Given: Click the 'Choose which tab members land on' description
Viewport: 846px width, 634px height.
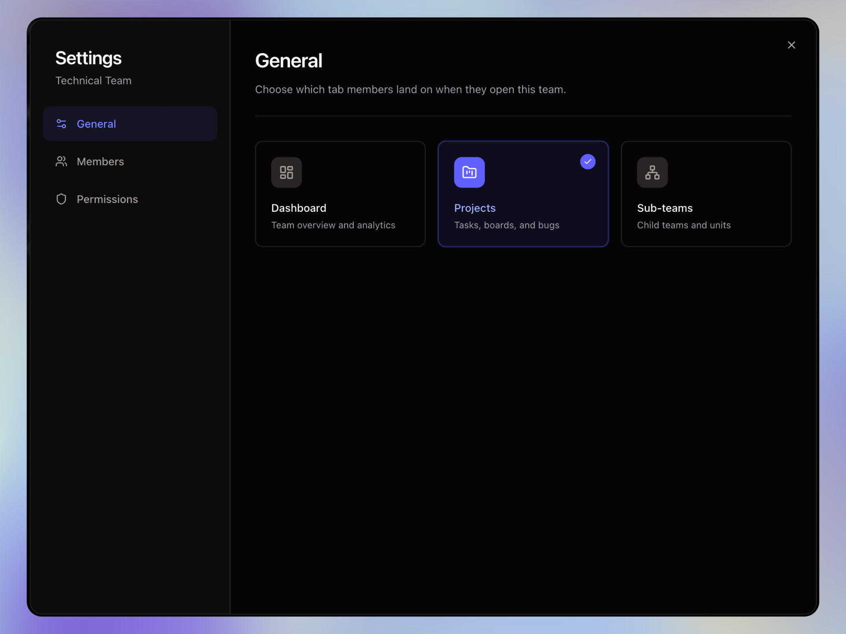Looking at the screenshot, I should click(410, 89).
